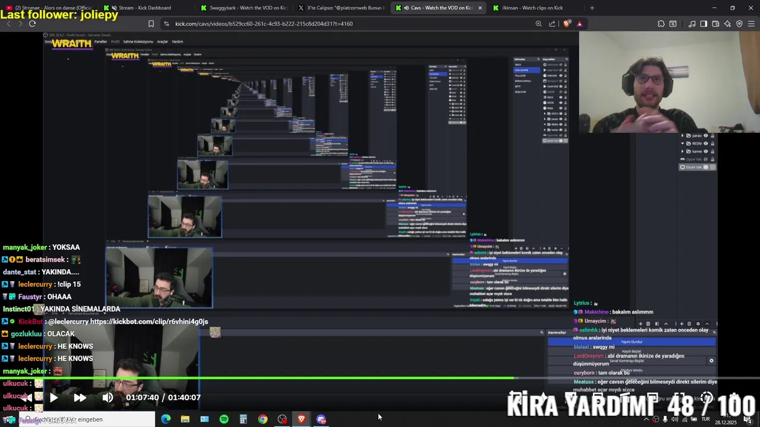Viewport: 760px width, 427px height.
Task: Open the Extensions puzzle icon
Action: 661,24
